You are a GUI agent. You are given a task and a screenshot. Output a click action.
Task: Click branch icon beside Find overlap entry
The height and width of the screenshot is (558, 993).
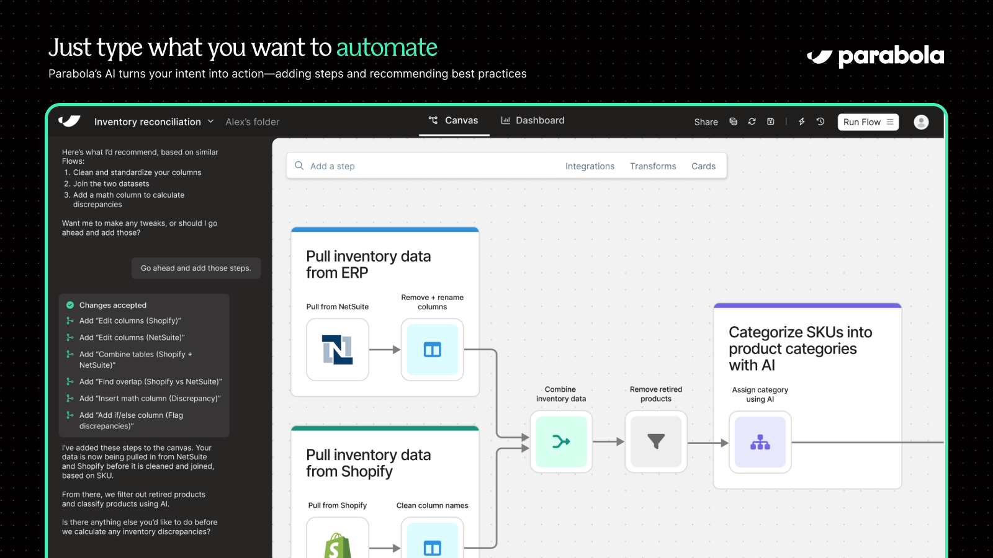[70, 382]
